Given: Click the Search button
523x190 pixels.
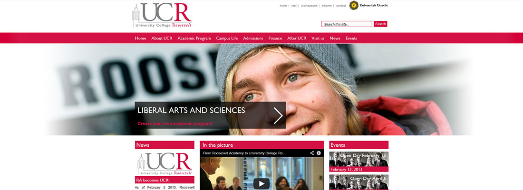Looking at the screenshot, I should pyautogui.click(x=380, y=24).
